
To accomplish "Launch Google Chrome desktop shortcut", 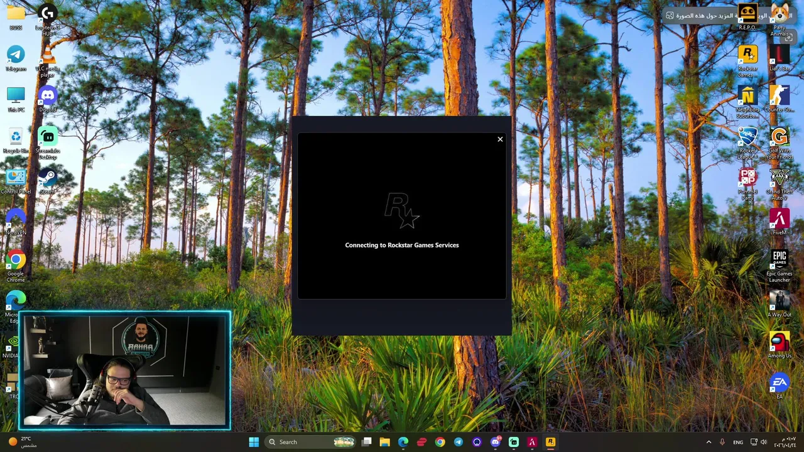I will click(16, 267).
